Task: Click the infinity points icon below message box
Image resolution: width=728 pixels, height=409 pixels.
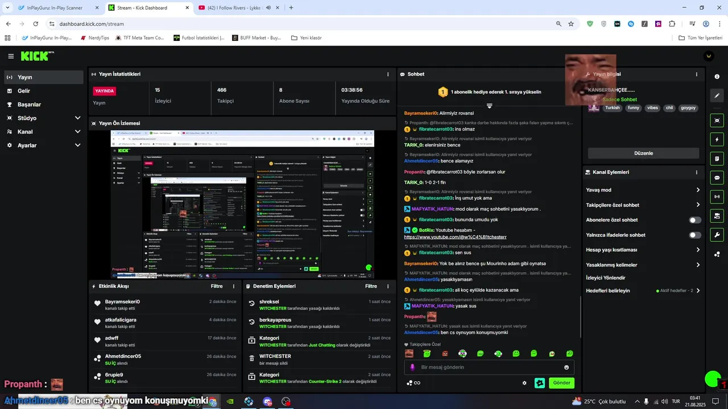Action: tap(413, 383)
